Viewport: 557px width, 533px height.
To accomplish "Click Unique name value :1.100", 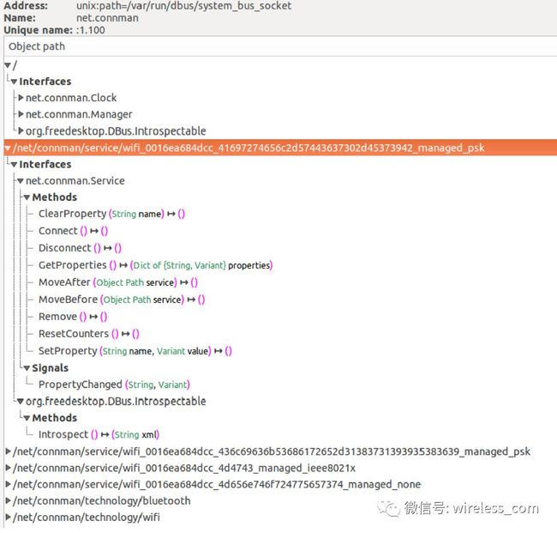I will tap(91, 30).
